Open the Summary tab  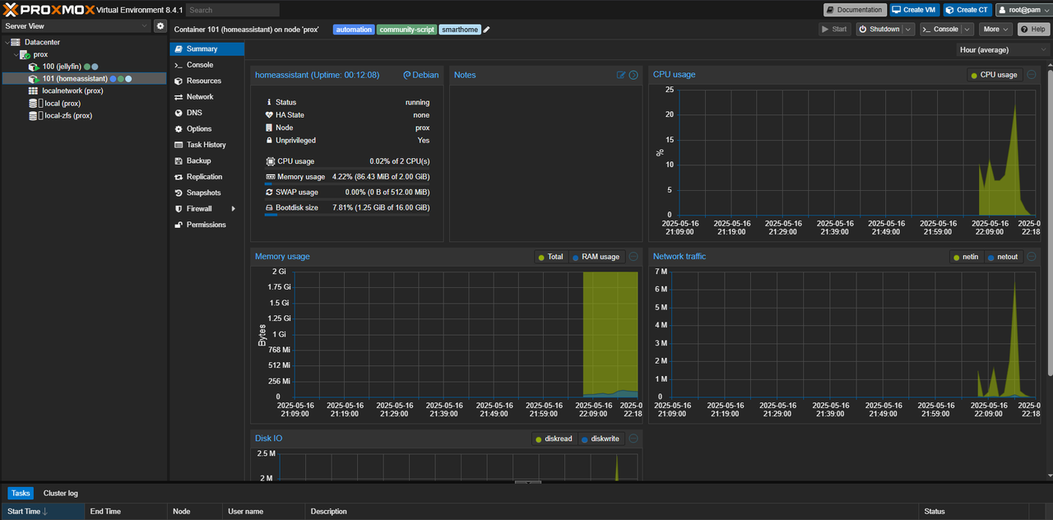click(x=207, y=49)
